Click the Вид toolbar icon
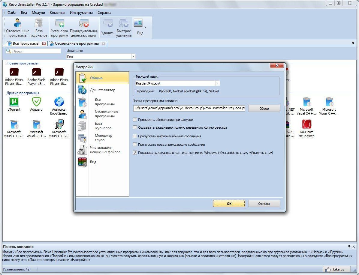The height and width of the screenshot is (275, 359). coord(138,23)
